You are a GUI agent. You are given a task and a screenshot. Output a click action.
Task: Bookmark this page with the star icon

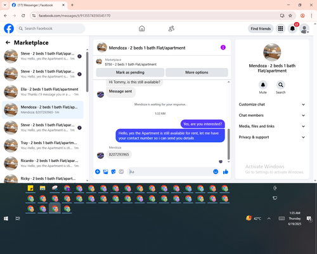pos(290,15)
